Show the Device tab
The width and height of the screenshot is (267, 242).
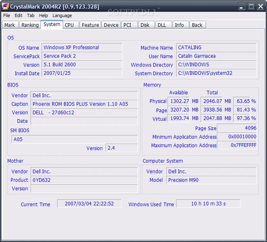[111, 25]
